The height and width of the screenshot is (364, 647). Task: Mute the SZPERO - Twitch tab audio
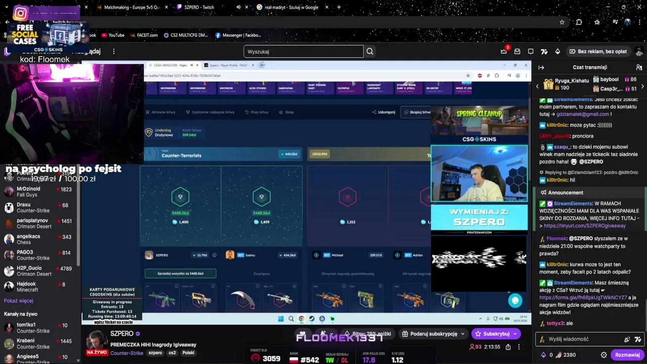coord(239,7)
